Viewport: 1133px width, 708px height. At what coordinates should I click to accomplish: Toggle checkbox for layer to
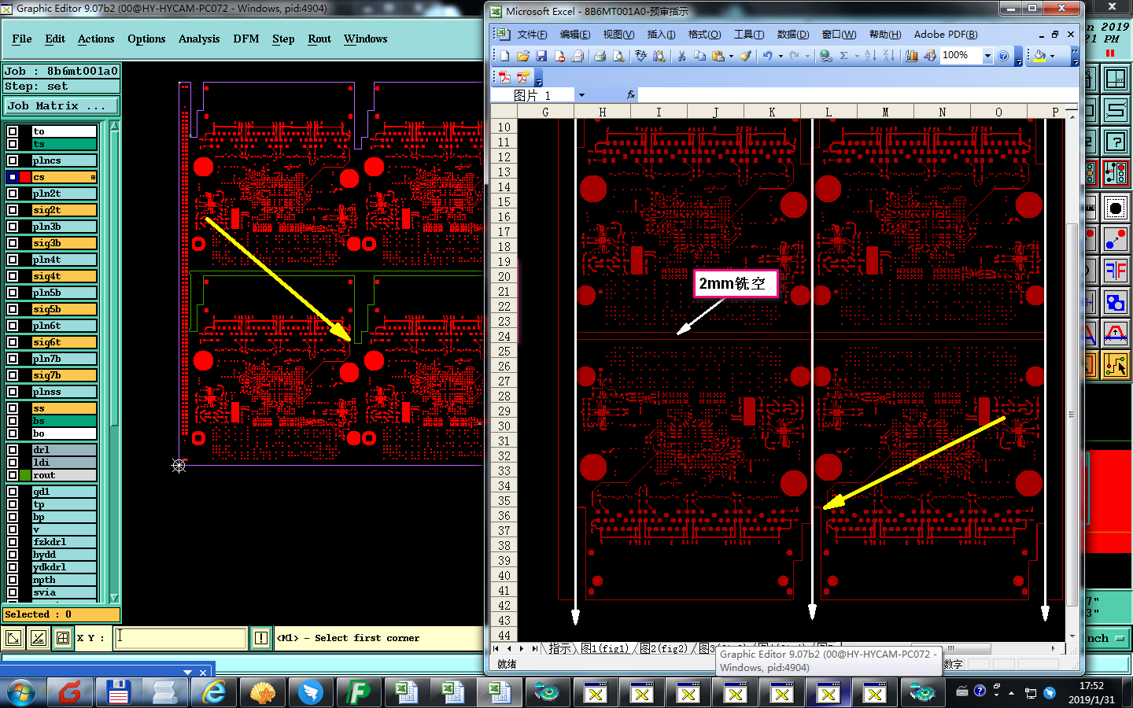pos(13,131)
